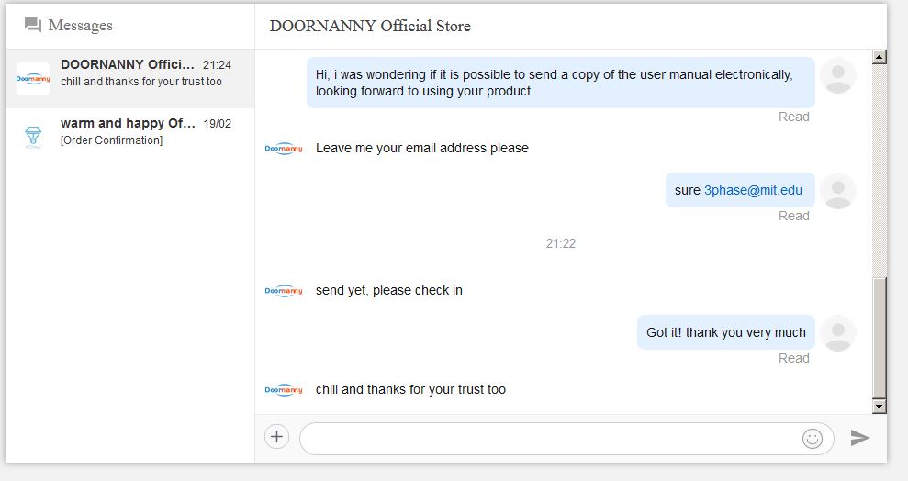Click the 'send yet, please check in' message

[389, 291]
